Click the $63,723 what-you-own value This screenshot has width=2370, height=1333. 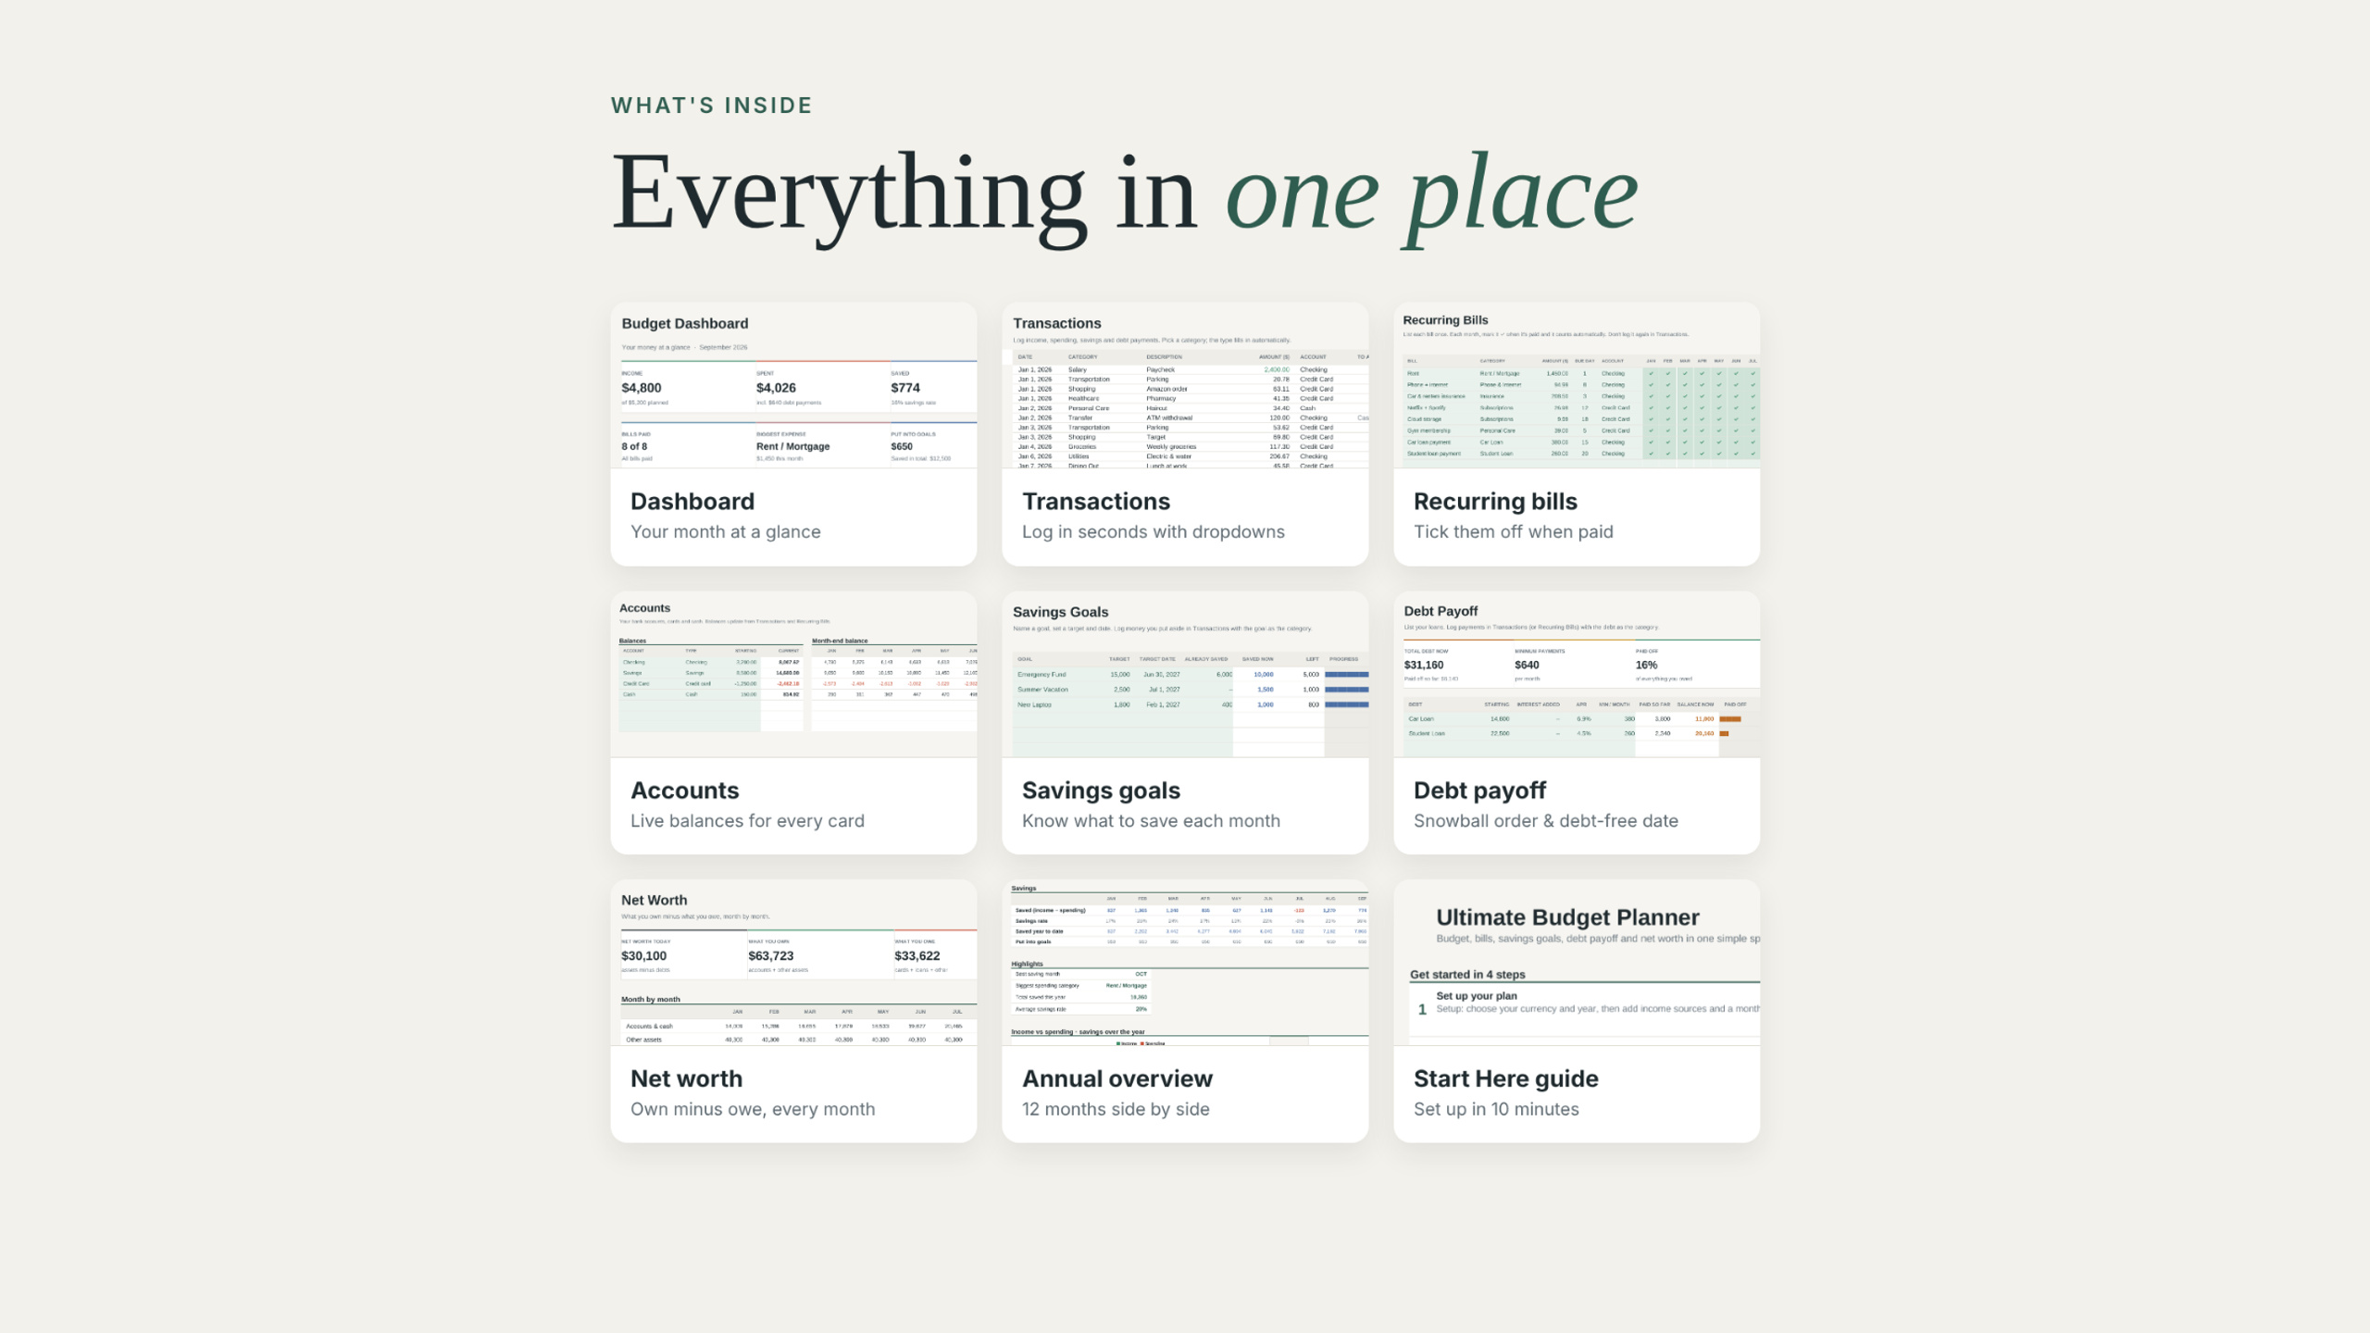(771, 955)
